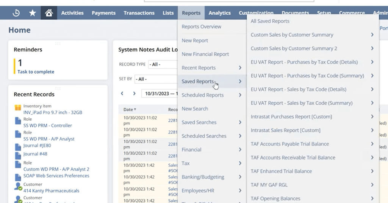Go to previous date range arrow
This screenshot has height=203, width=388.
click(x=122, y=93)
